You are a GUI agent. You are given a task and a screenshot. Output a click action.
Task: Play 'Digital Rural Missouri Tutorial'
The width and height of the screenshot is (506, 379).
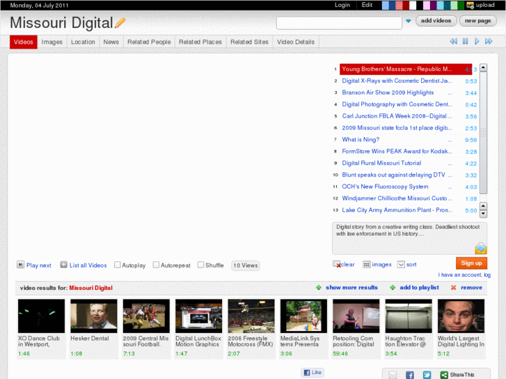click(381, 163)
